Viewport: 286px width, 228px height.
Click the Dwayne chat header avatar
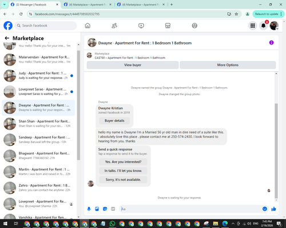pyautogui.click(x=92, y=43)
